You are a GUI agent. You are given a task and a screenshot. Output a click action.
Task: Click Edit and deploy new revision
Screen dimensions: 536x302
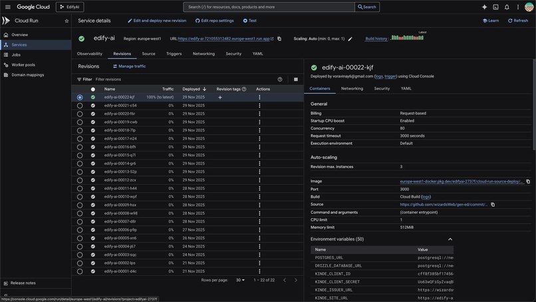coord(157,21)
